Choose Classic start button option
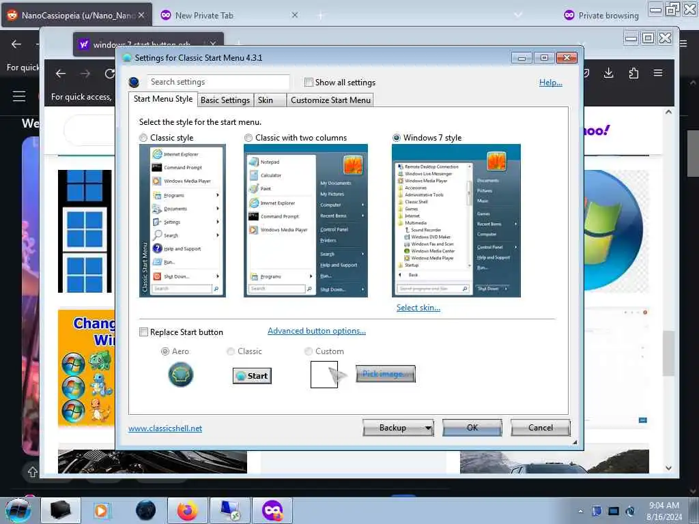699x524 pixels. click(231, 351)
